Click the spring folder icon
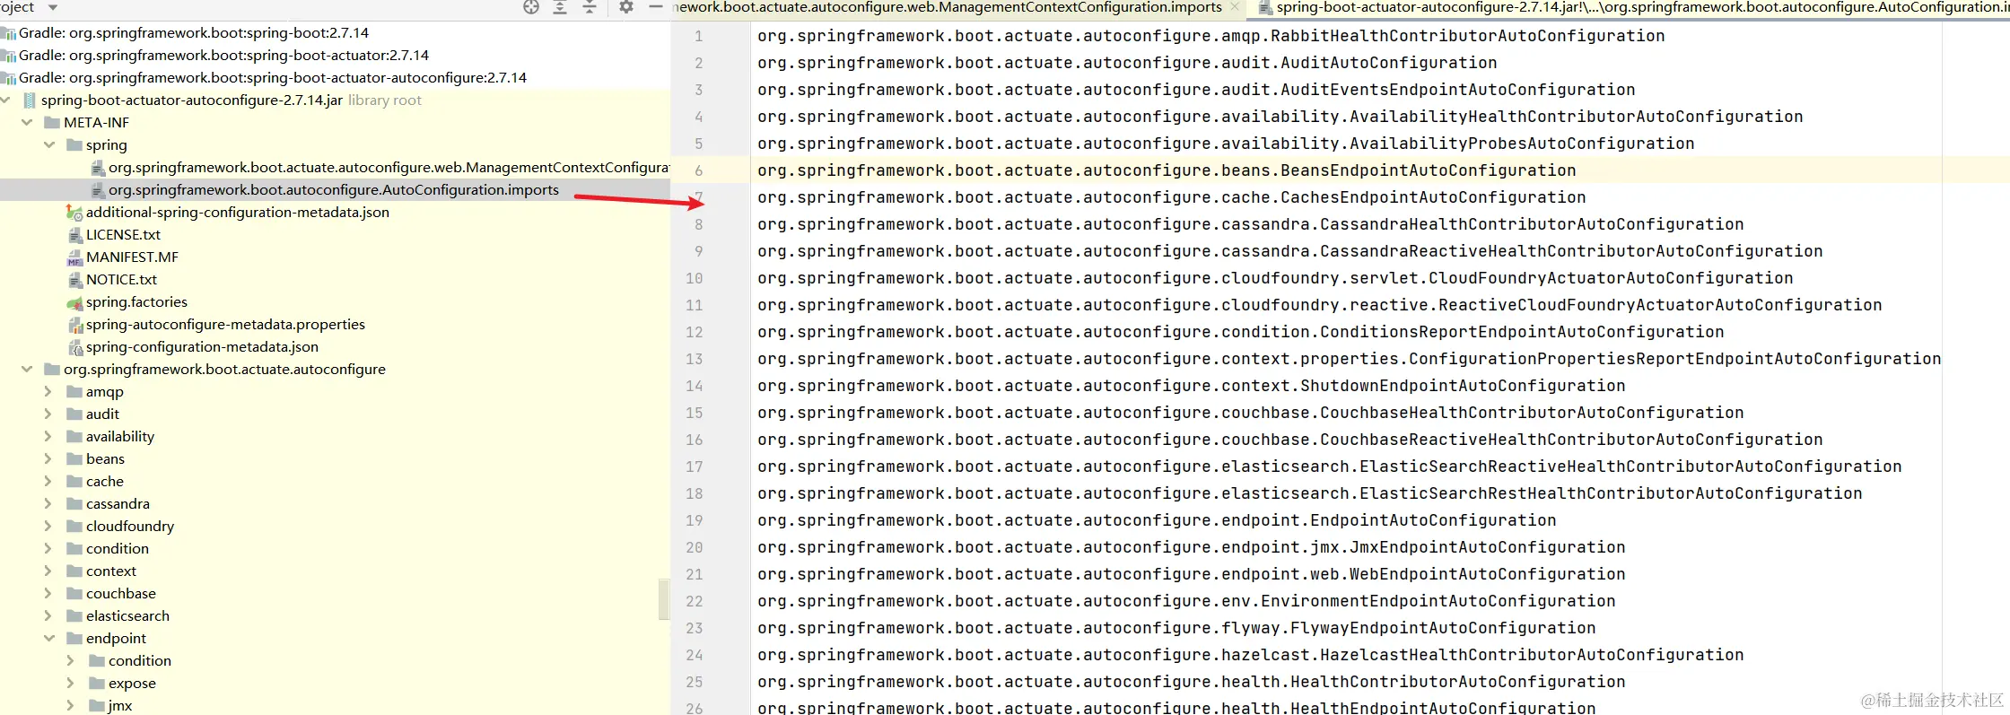The image size is (2010, 715). click(x=74, y=145)
